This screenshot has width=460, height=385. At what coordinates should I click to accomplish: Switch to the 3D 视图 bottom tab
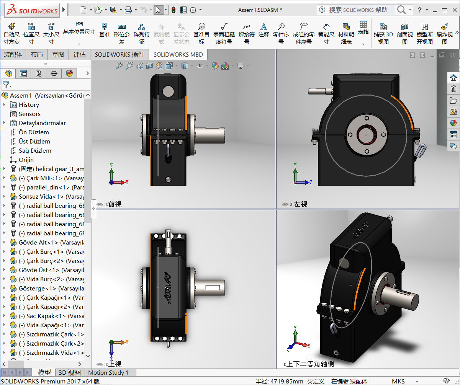(x=69, y=372)
